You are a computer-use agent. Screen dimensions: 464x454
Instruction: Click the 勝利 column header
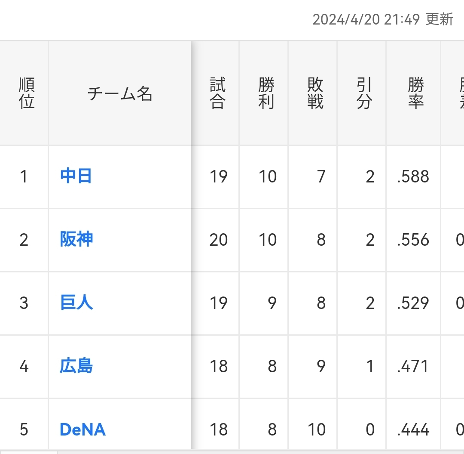point(266,93)
